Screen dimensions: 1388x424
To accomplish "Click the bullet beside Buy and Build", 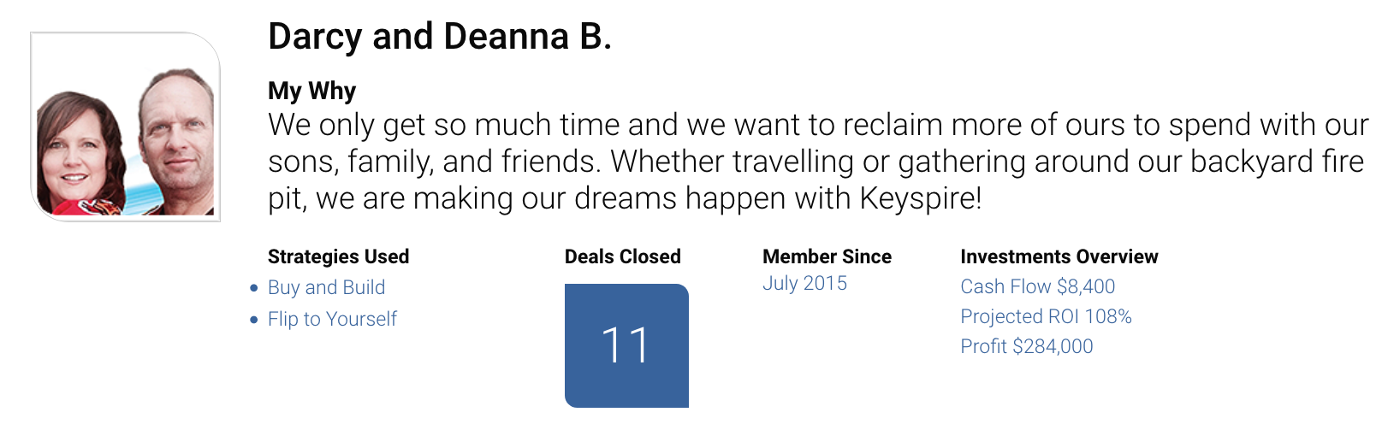I will (x=253, y=288).
